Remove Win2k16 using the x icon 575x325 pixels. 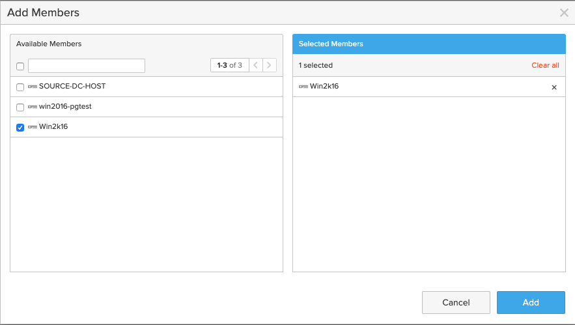(554, 87)
